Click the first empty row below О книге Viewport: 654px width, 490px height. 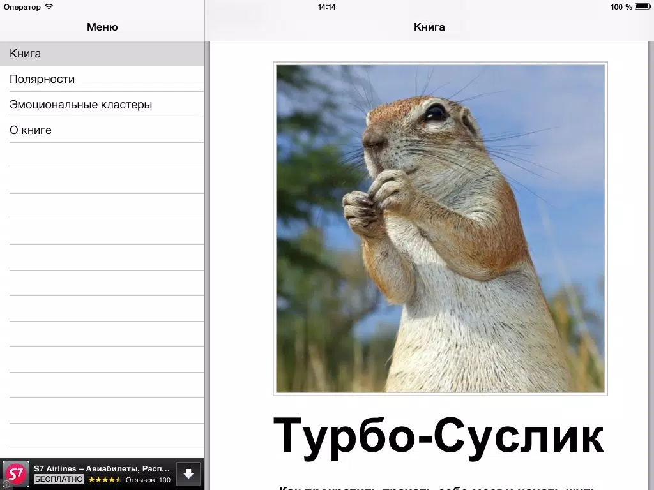click(102, 156)
